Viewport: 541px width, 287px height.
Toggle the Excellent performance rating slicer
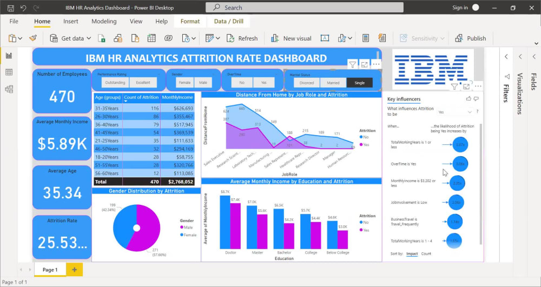click(143, 83)
